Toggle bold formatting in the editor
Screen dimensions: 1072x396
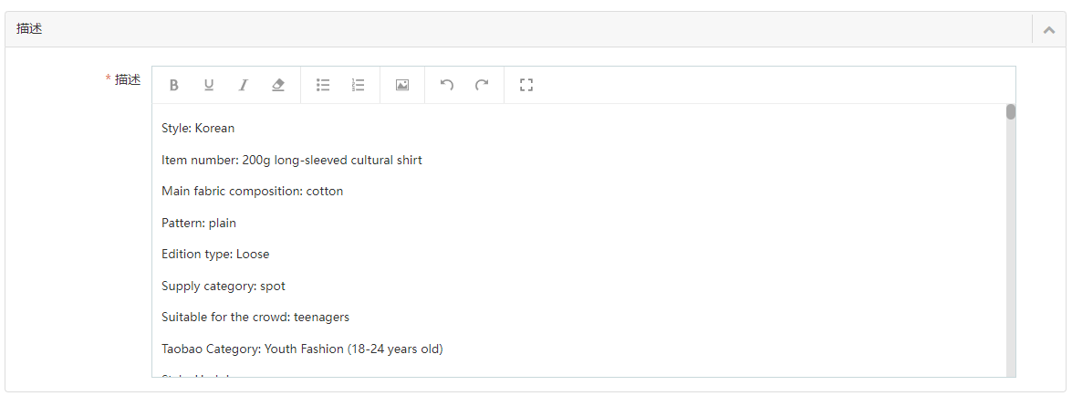pyautogui.click(x=174, y=85)
